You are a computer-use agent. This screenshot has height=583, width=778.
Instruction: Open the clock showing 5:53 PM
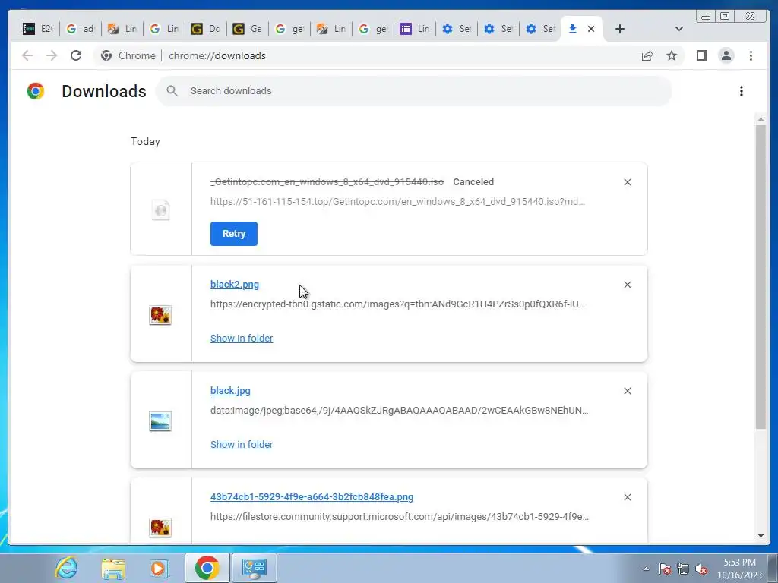click(x=739, y=569)
